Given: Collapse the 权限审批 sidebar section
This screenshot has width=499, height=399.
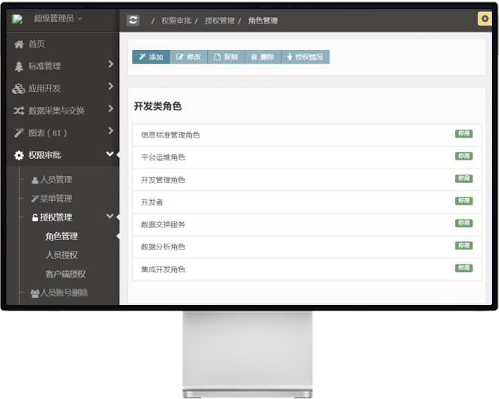Looking at the screenshot, I should tap(110, 154).
